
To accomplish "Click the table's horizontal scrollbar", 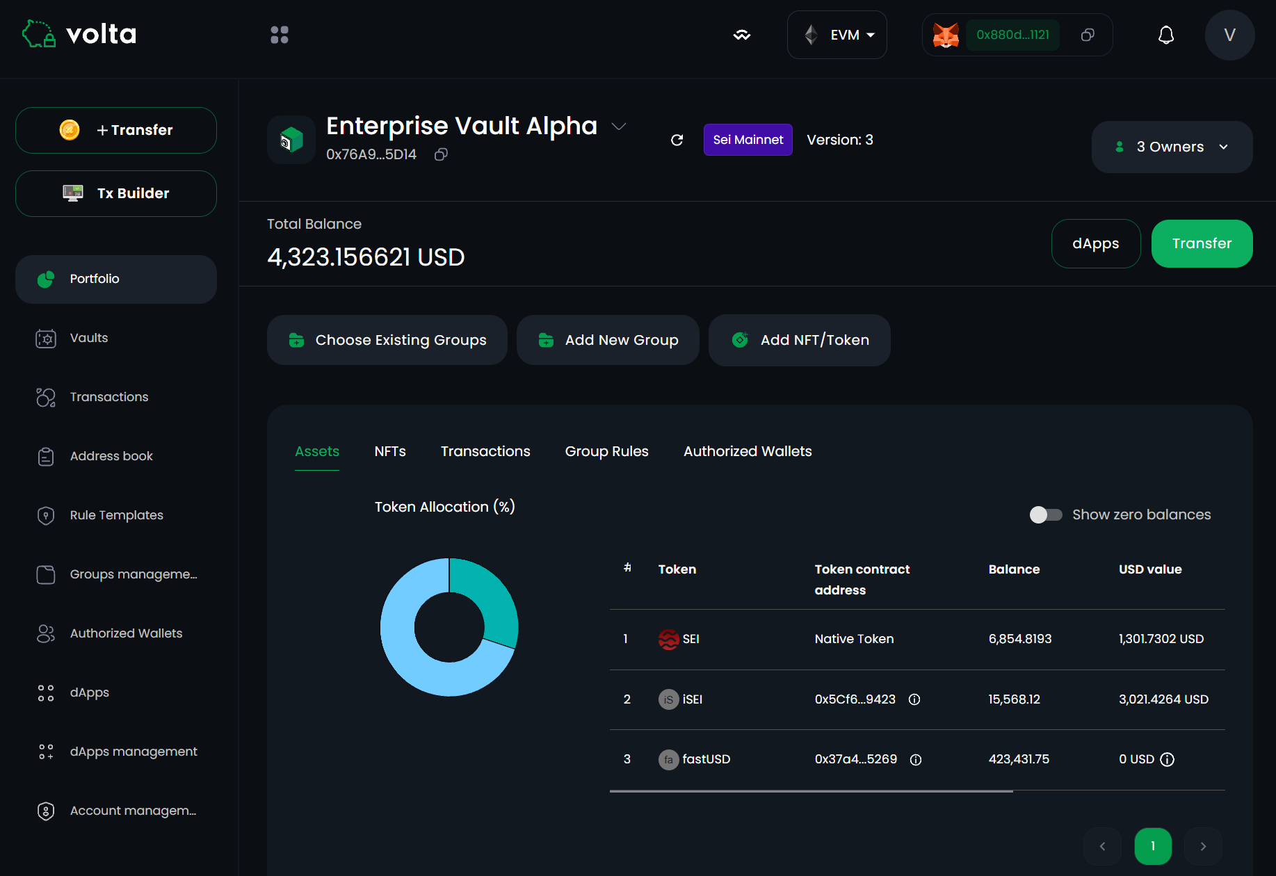I will coord(811,791).
